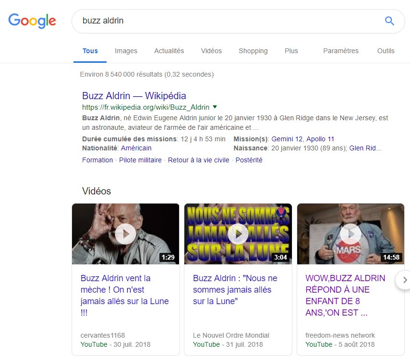
Task: Go to the Shopping tab
Action: tap(253, 51)
